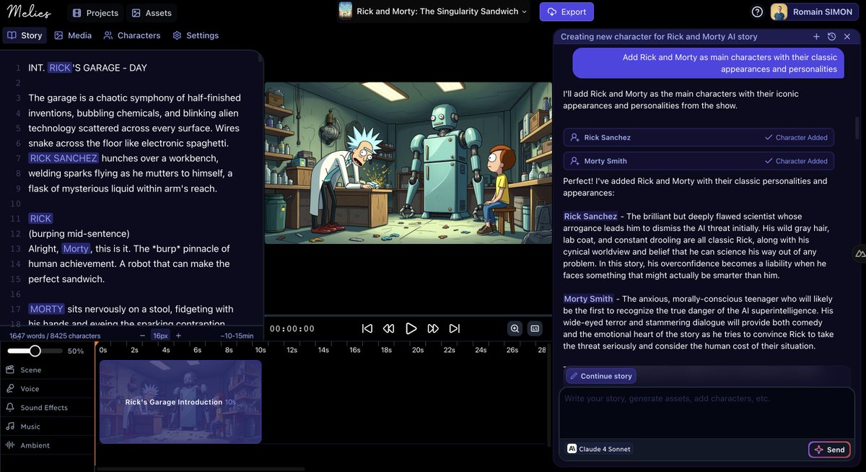Skip to the start of the video
This screenshot has width=866, height=472.
pos(367,328)
